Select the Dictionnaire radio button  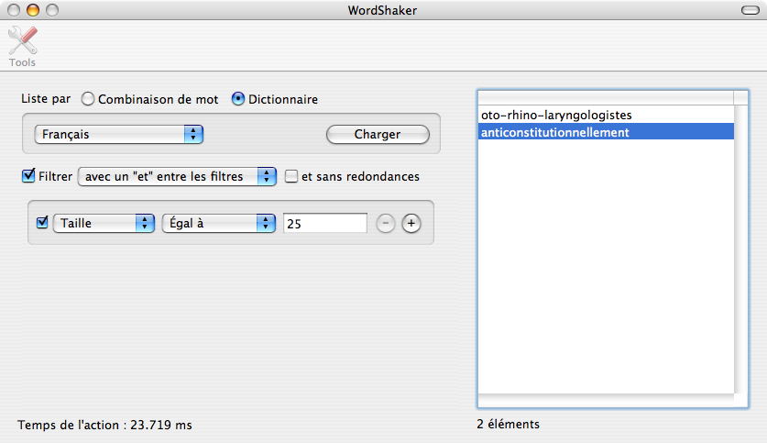[x=238, y=99]
